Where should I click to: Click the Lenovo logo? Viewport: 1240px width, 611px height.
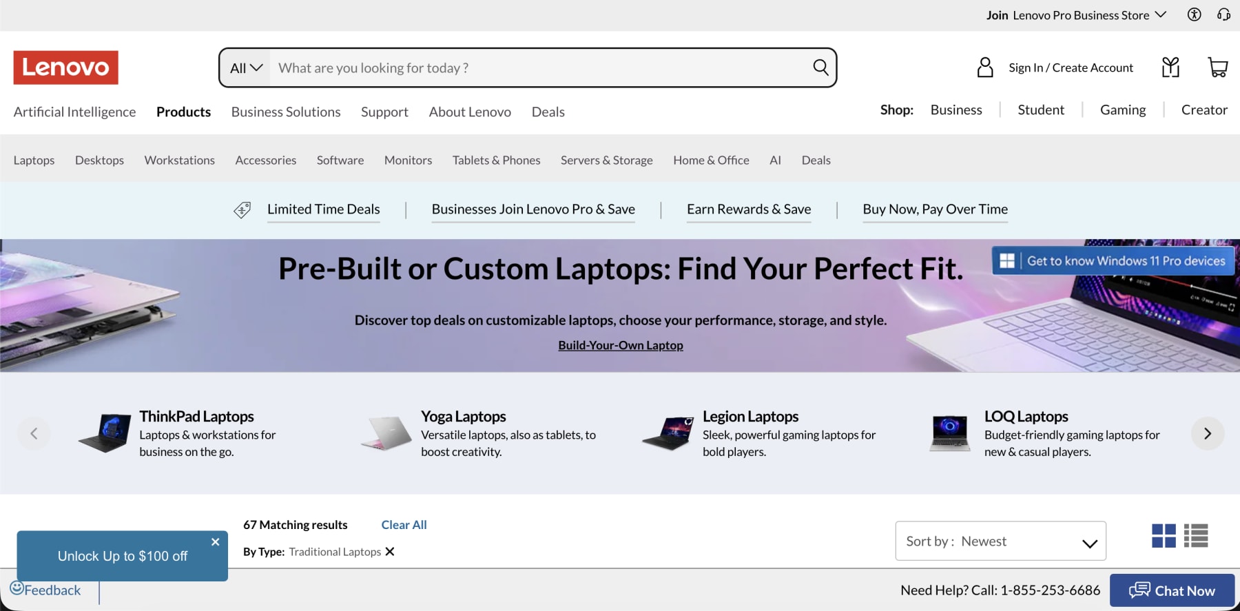[65, 68]
